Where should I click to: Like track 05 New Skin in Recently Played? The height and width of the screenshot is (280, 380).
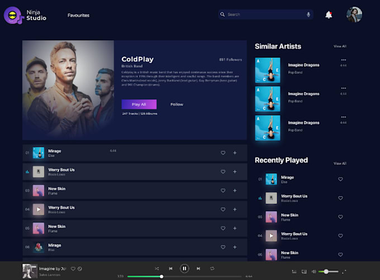pos(340,254)
